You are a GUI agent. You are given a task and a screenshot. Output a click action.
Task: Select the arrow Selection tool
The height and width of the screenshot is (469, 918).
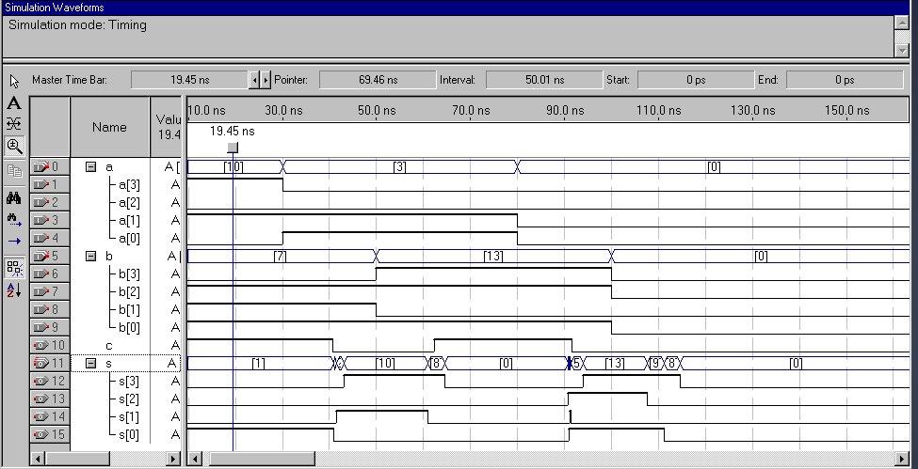(x=15, y=81)
